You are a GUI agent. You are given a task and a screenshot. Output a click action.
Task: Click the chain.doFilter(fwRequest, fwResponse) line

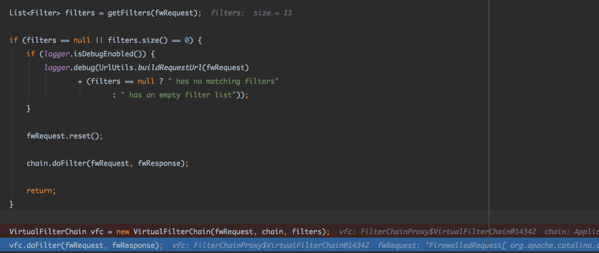(107, 163)
